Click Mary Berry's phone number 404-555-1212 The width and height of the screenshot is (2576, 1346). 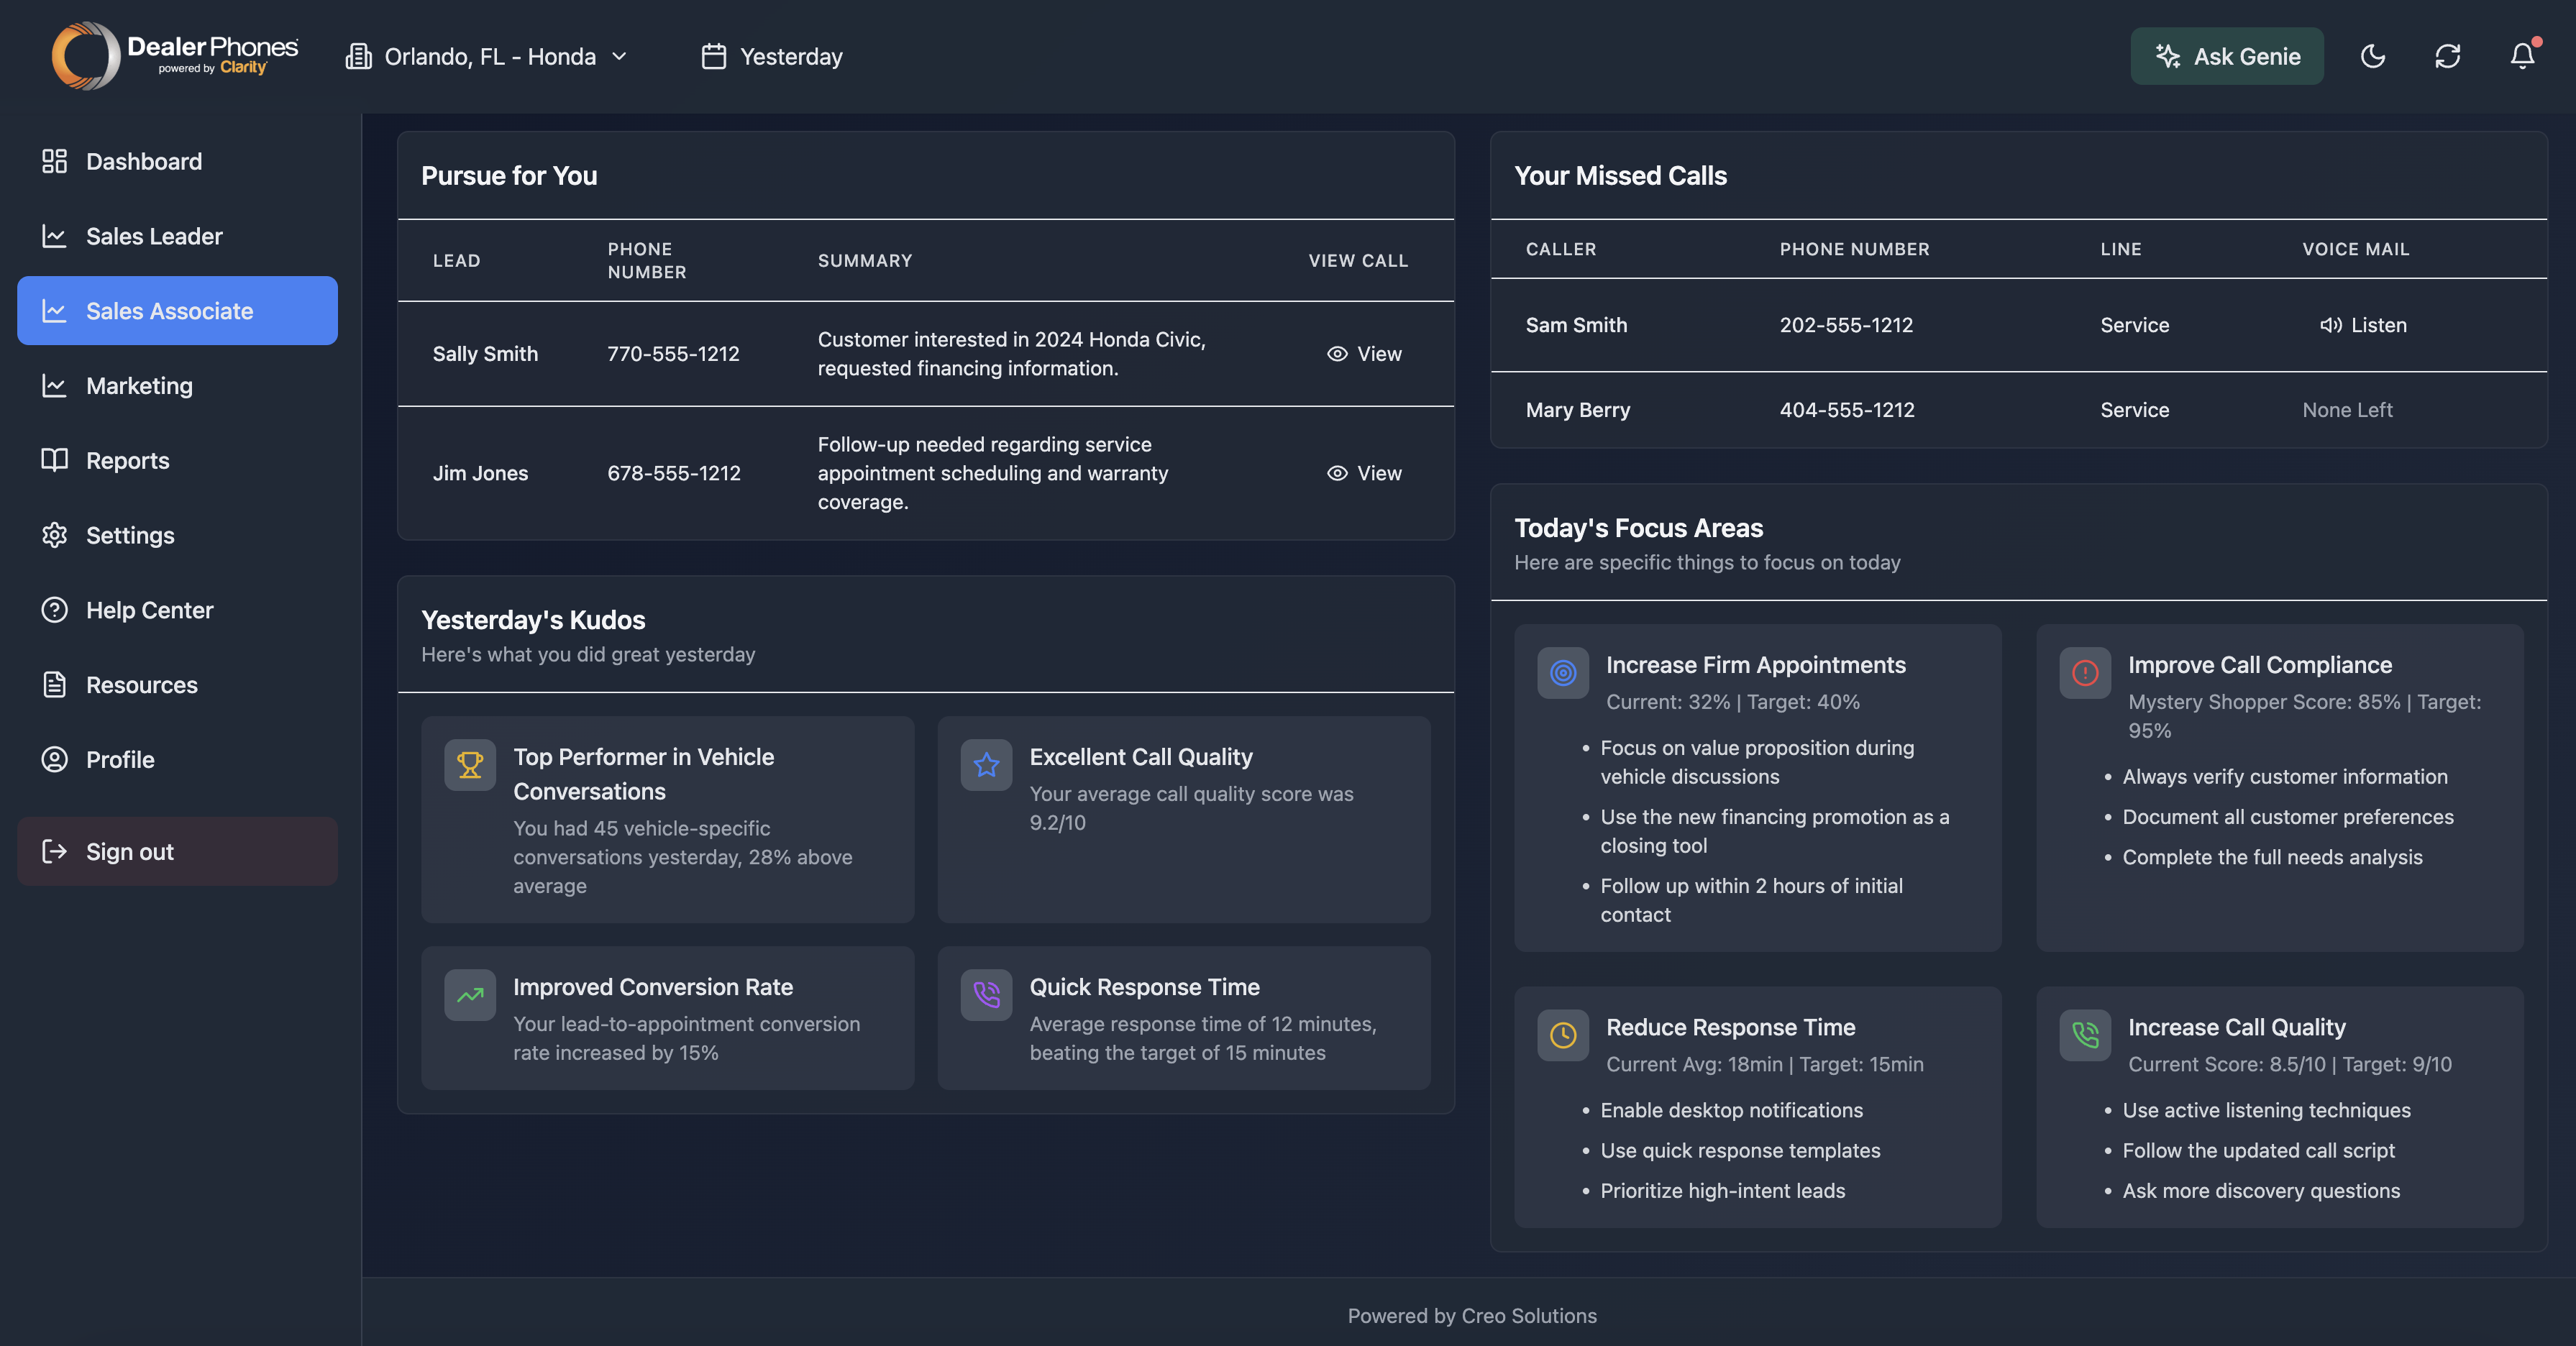(1846, 410)
